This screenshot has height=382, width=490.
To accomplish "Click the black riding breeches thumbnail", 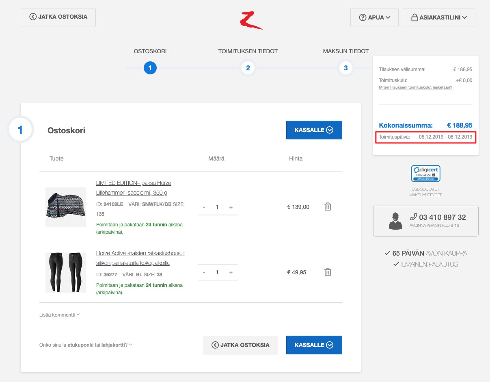I will coord(66,272).
